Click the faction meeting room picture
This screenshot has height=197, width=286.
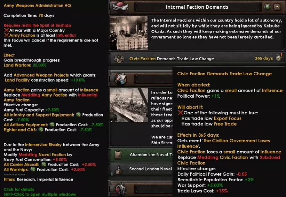(x=129, y=33)
